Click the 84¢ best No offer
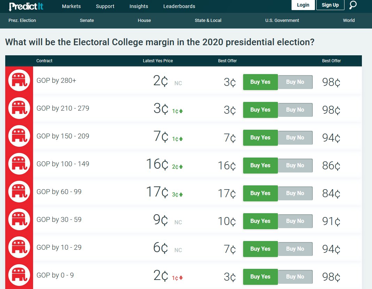This screenshot has width=372, height=289. click(x=331, y=193)
